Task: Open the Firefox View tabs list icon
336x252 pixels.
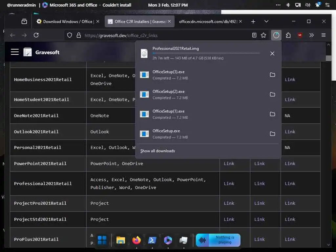Action: [24, 21]
